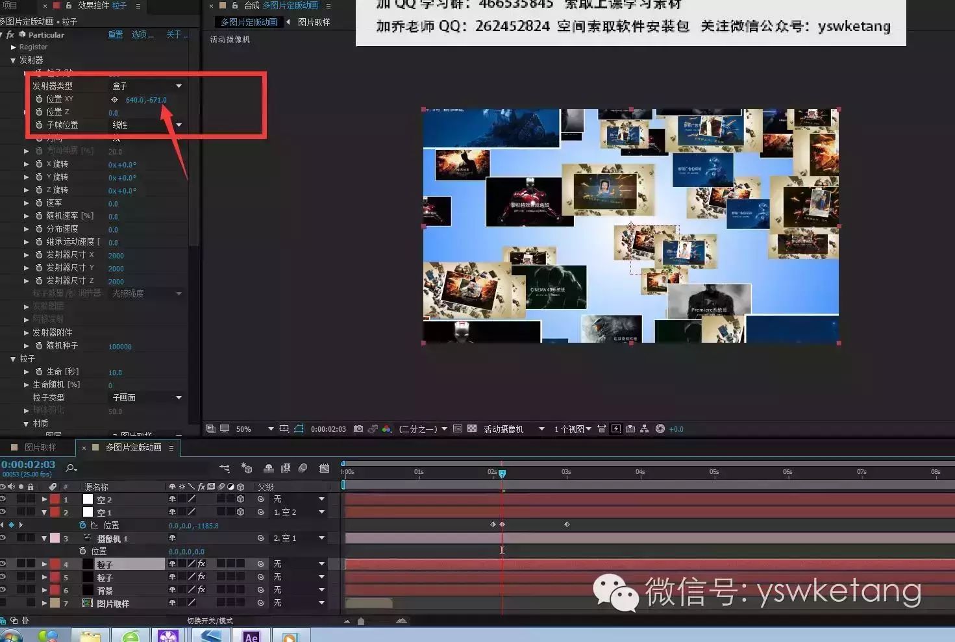955x642 pixels.
Task: Collapse the 发射器 group
Action: (13, 60)
